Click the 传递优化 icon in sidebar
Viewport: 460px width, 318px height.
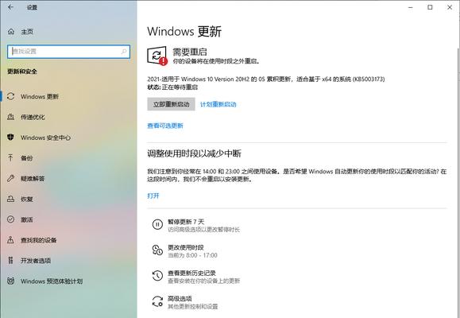11,117
